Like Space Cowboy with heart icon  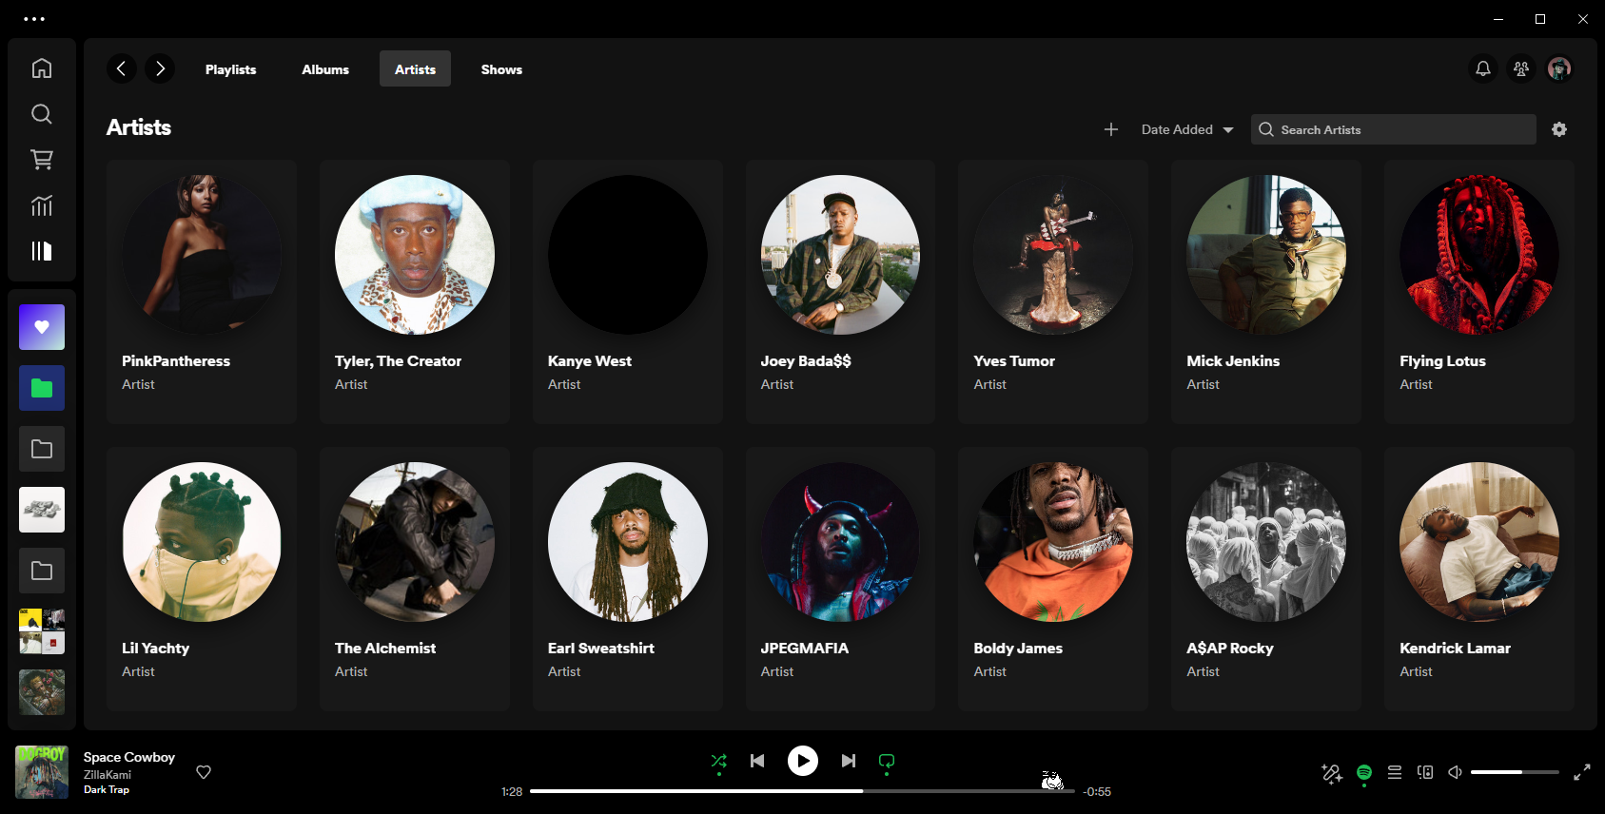pos(204,772)
